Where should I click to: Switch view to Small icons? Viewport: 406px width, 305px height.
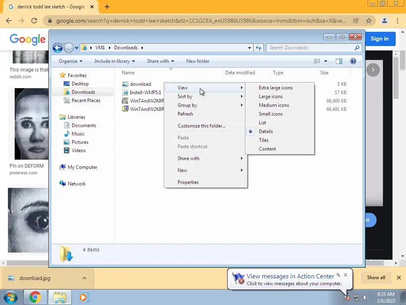[x=280, y=114]
